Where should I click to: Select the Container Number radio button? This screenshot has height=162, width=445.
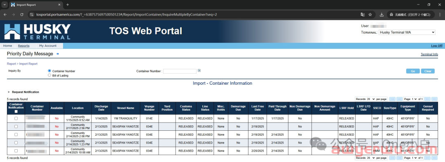tap(50, 71)
